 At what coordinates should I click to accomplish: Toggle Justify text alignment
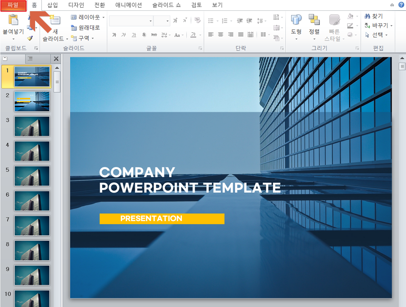click(x=240, y=34)
